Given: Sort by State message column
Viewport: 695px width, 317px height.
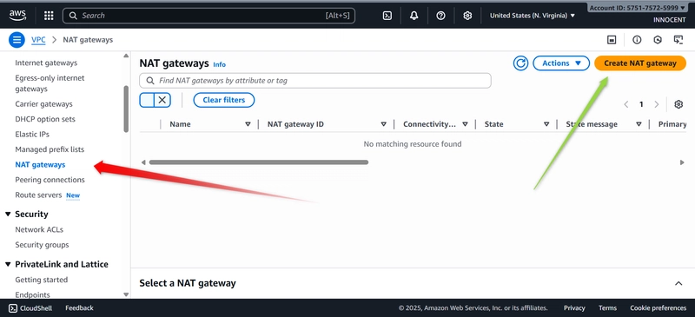Looking at the screenshot, I should coord(639,124).
